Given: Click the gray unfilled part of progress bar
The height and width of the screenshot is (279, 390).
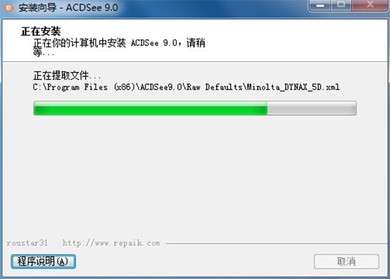Looking at the screenshot, I should click(311, 108).
